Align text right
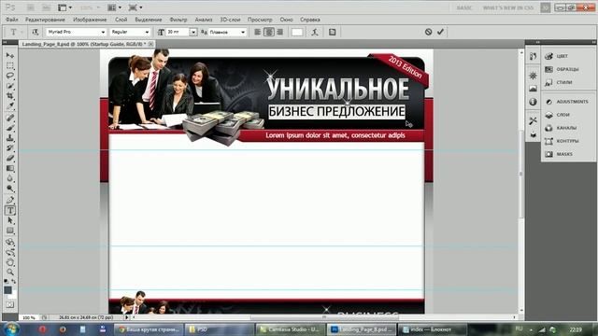Screen dimensions: 598x336 [280, 32]
